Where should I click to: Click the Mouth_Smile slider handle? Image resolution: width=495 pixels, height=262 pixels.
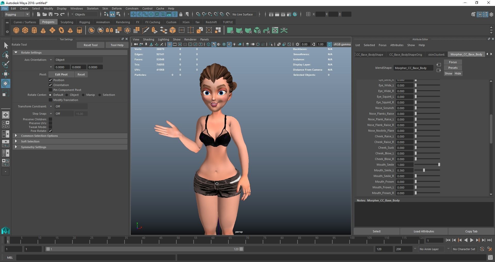point(439,165)
